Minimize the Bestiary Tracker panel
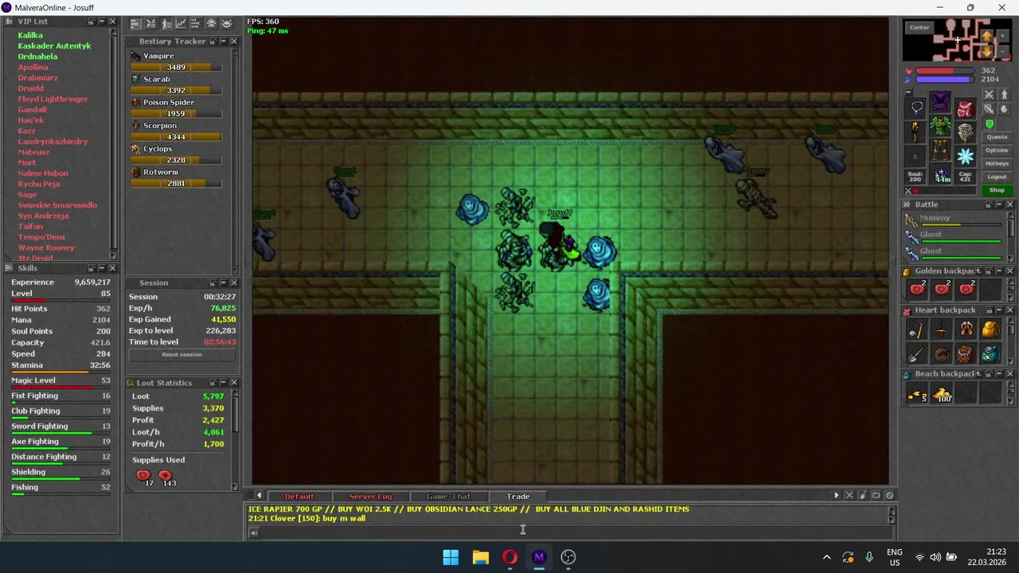Image resolution: width=1019 pixels, height=573 pixels. coord(223,41)
